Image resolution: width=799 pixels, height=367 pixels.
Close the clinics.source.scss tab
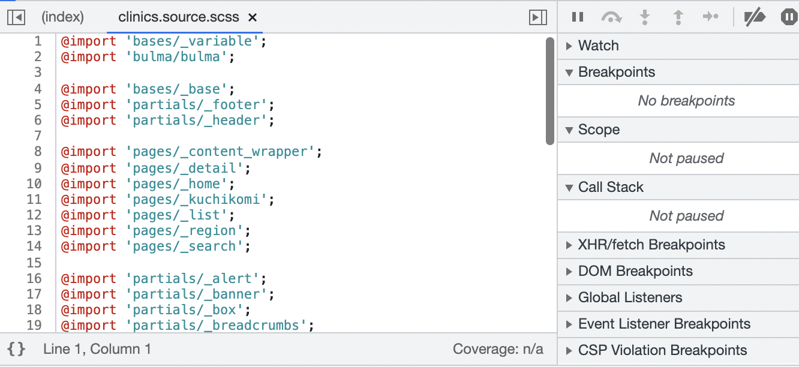click(253, 18)
